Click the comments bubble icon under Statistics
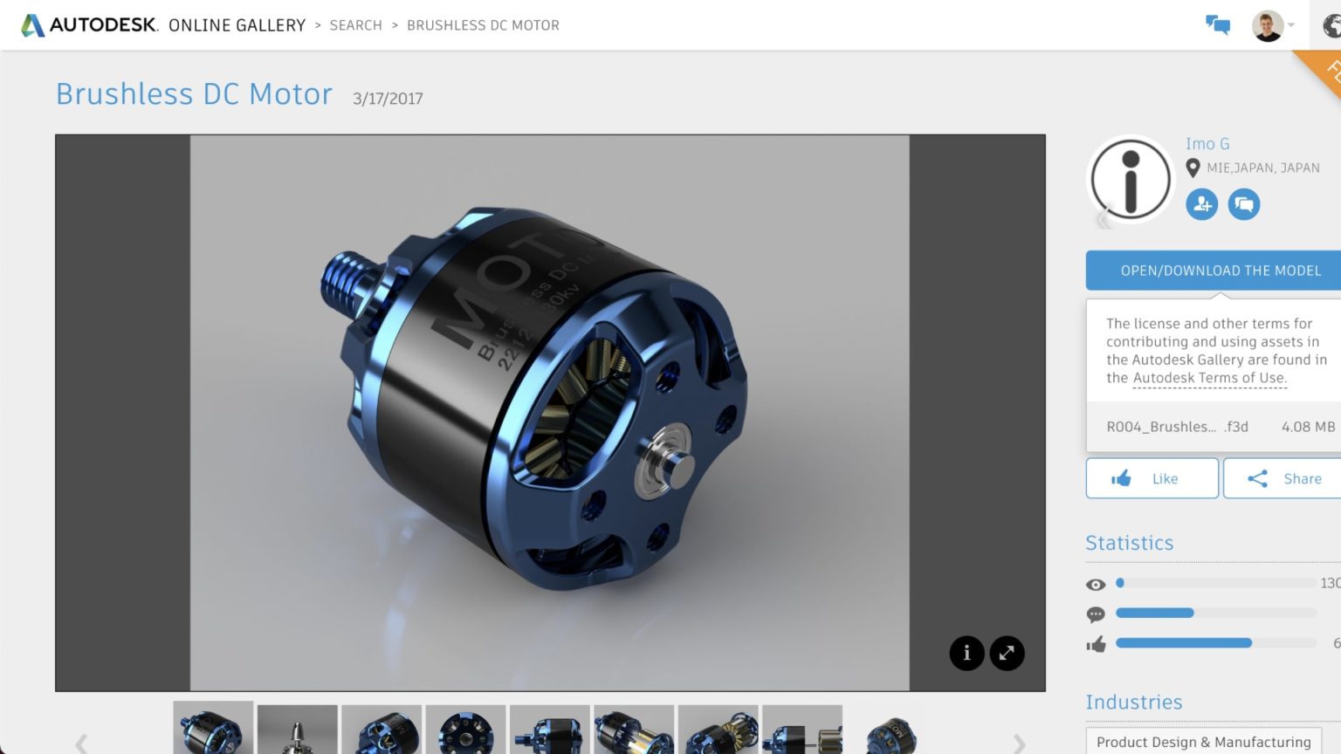 click(1096, 613)
